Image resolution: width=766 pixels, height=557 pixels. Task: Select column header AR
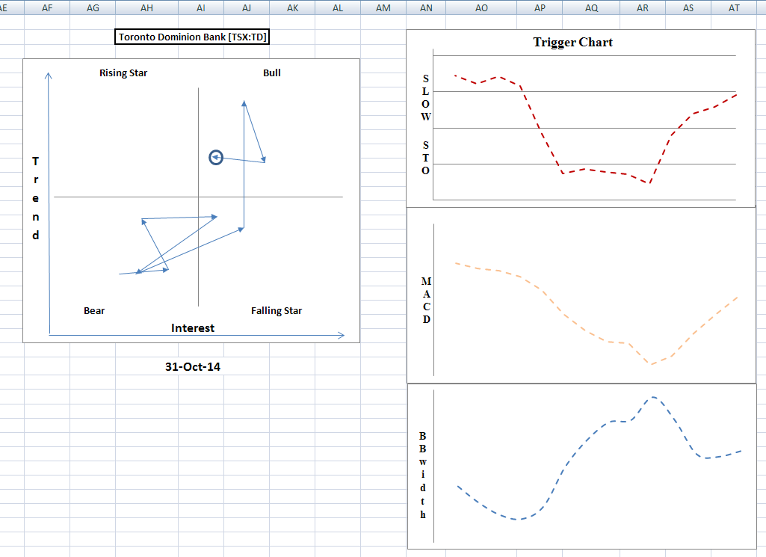pos(643,7)
